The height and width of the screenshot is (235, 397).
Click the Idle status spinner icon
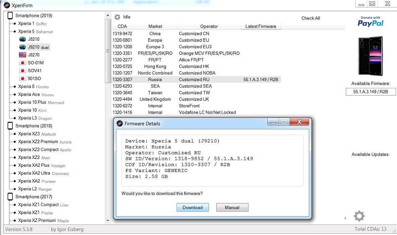tap(117, 17)
